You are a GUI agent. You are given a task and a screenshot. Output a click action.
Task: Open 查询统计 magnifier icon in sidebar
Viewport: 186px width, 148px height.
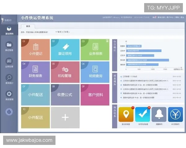click(x=9, y=77)
